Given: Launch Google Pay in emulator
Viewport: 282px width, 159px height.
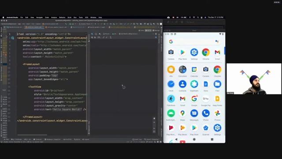Looking at the screenshot, I should point(206,98).
